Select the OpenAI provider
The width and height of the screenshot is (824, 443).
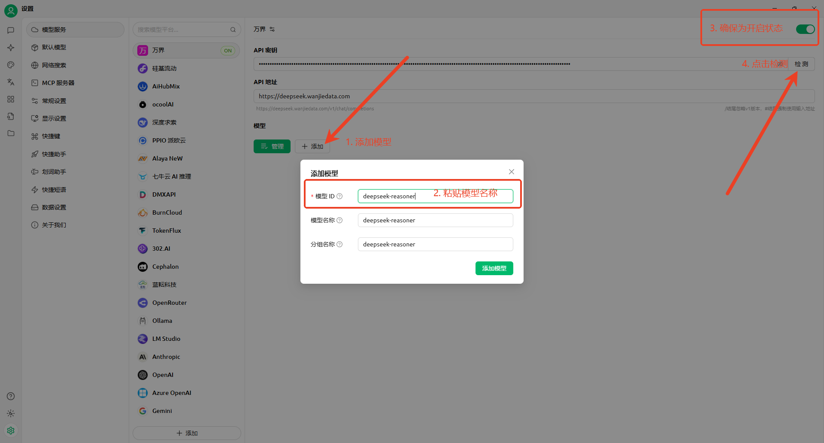click(186, 375)
